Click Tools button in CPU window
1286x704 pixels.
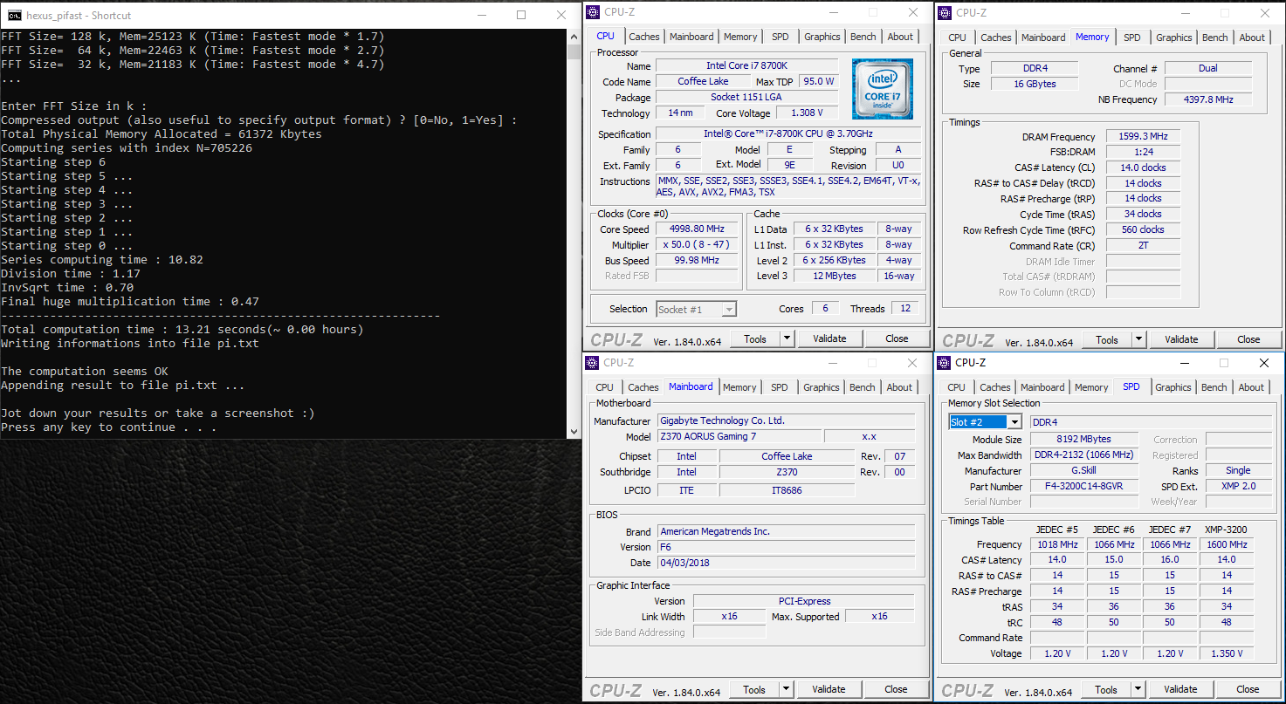[755, 338]
